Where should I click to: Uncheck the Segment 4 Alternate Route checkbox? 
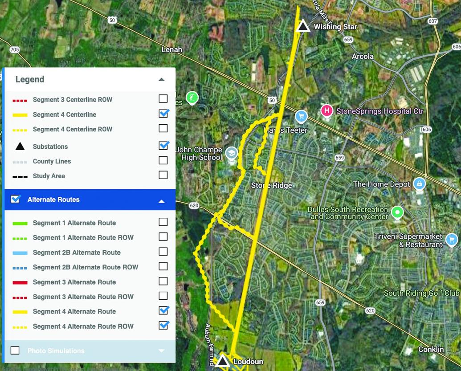pyautogui.click(x=163, y=311)
